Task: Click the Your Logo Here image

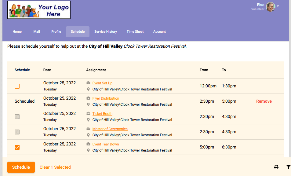Action: click(x=39, y=10)
